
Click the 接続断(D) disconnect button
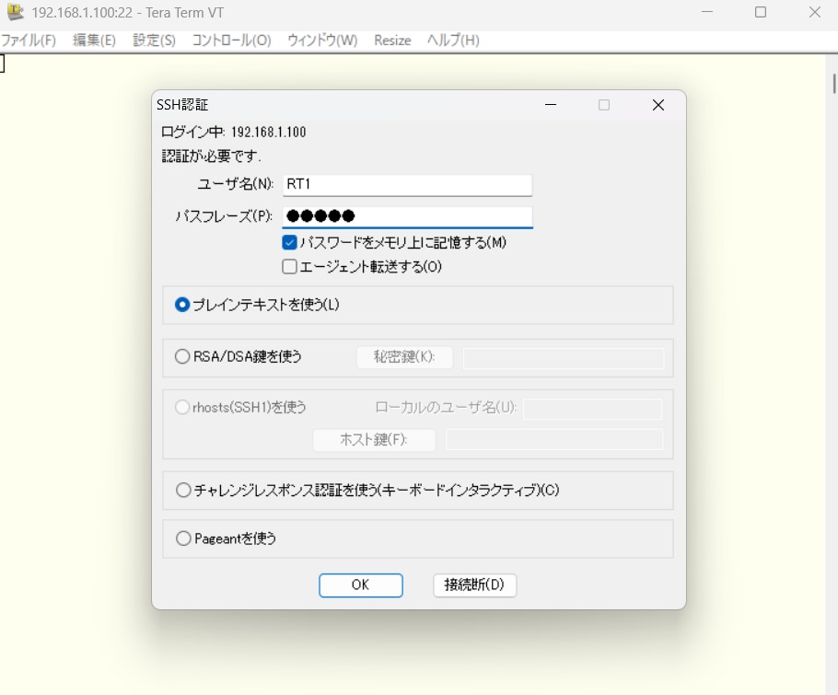click(x=474, y=585)
